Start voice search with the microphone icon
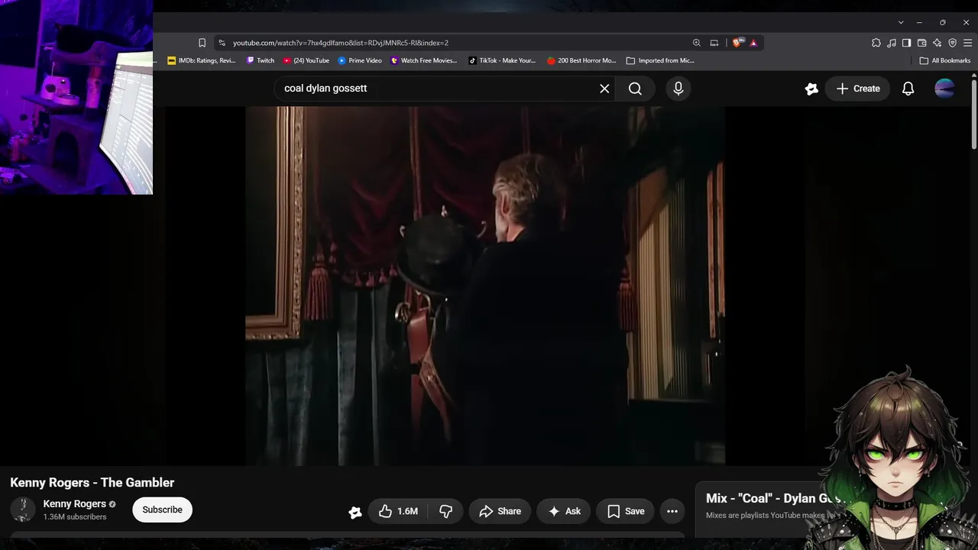The width and height of the screenshot is (978, 550). (678, 89)
